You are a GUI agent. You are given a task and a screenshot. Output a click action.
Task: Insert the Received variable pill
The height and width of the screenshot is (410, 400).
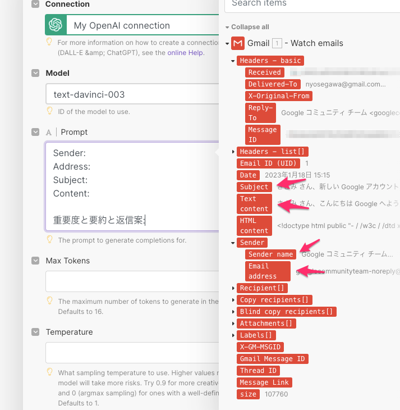click(x=264, y=72)
